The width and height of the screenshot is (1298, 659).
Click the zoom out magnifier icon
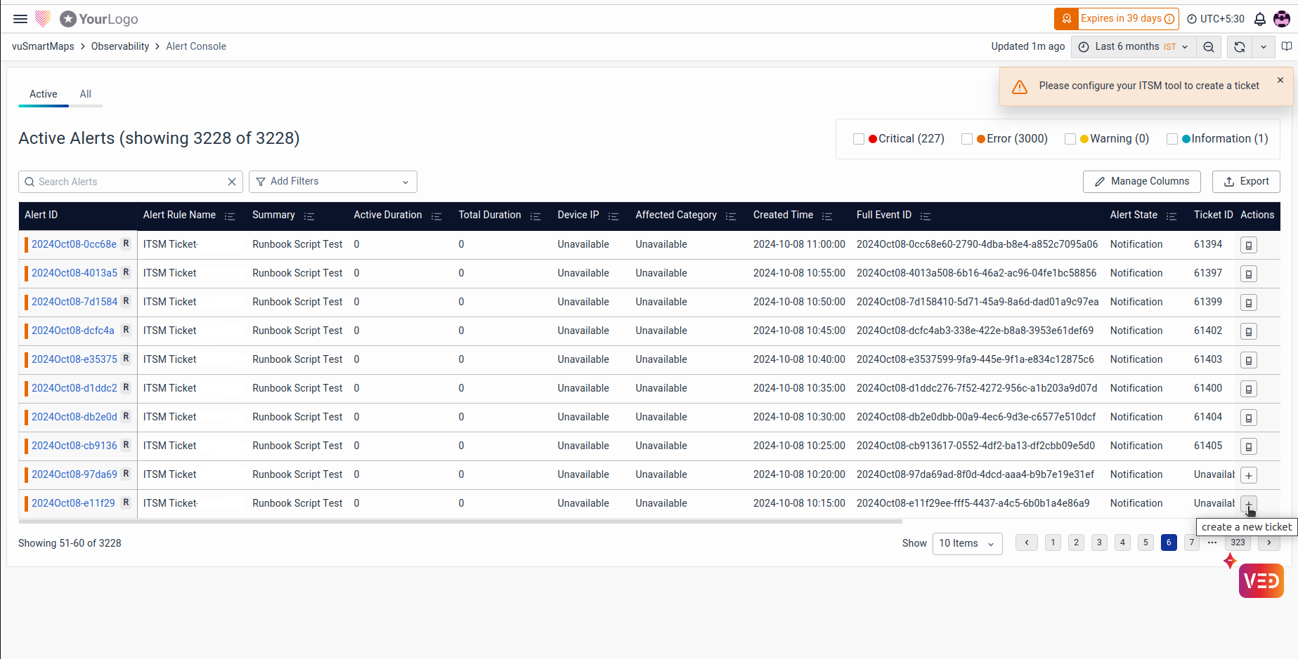point(1209,47)
